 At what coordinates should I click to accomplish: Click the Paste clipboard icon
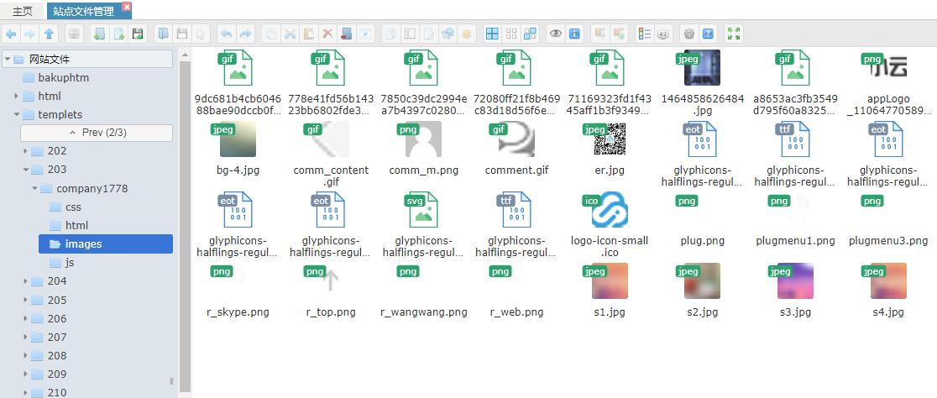click(309, 34)
